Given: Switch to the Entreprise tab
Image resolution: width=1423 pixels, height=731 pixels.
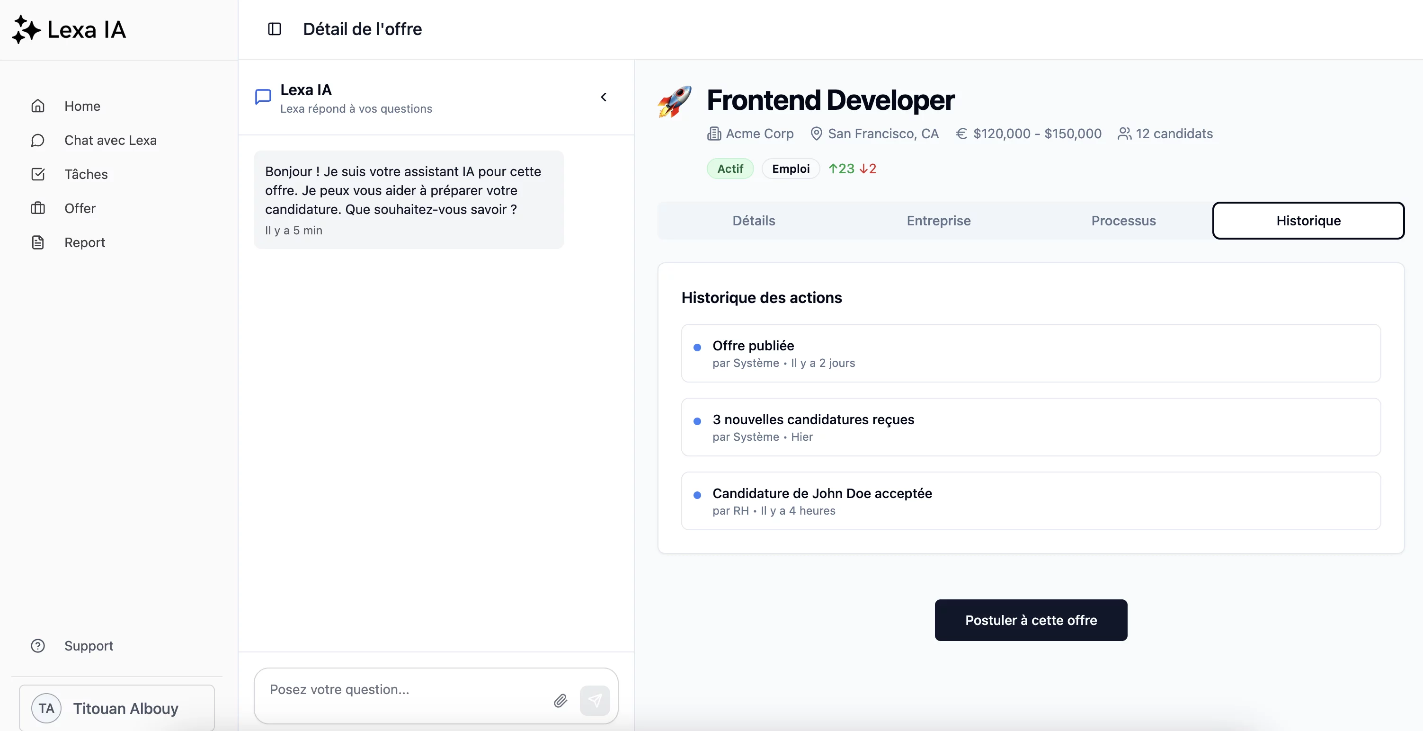Looking at the screenshot, I should pyautogui.click(x=939, y=221).
